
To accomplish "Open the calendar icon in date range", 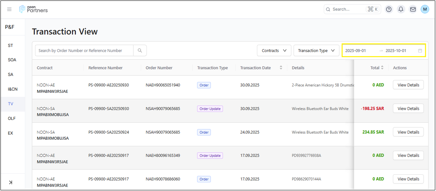I will (x=420, y=51).
